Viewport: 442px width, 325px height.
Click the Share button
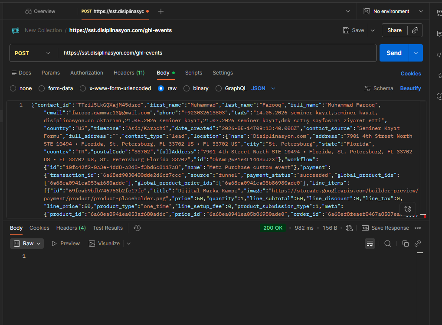pyautogui.click(x=394, y=30)
